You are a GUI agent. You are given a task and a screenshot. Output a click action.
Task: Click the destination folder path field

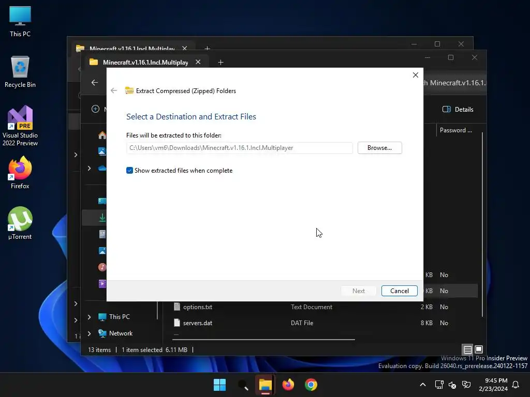click(x=239, y=148)
